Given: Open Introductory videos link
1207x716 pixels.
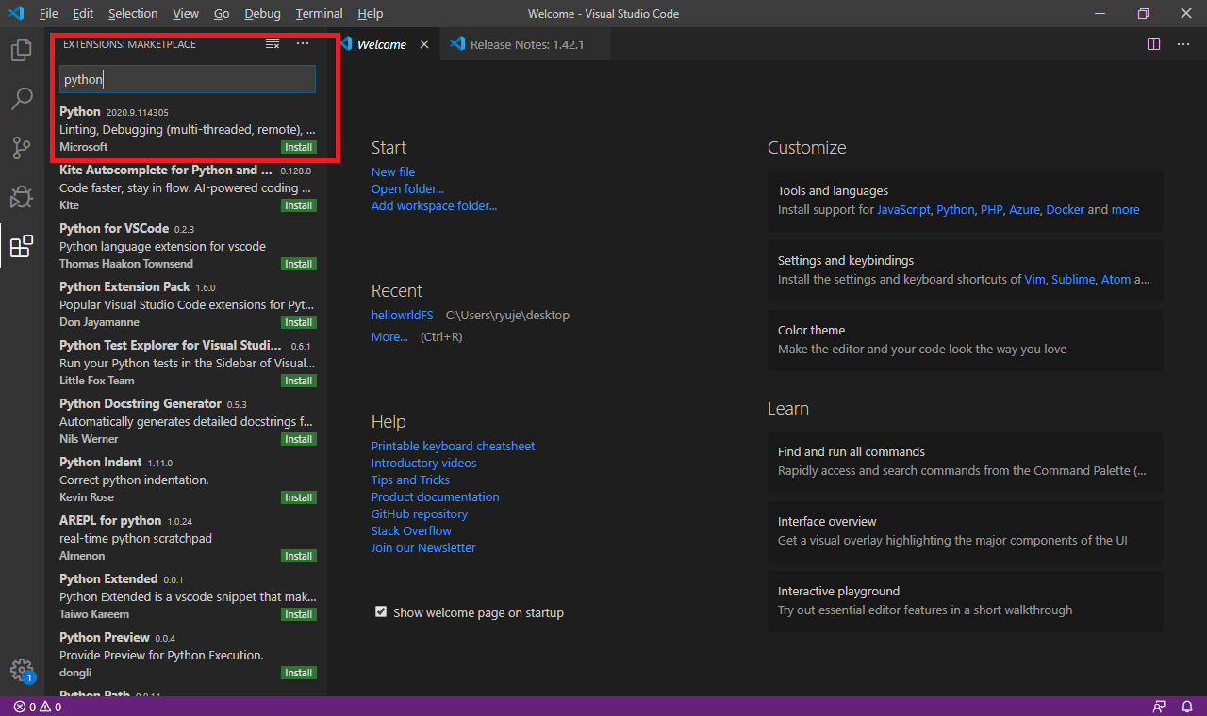Looking at the screenshot, I should tap(423, 463).
